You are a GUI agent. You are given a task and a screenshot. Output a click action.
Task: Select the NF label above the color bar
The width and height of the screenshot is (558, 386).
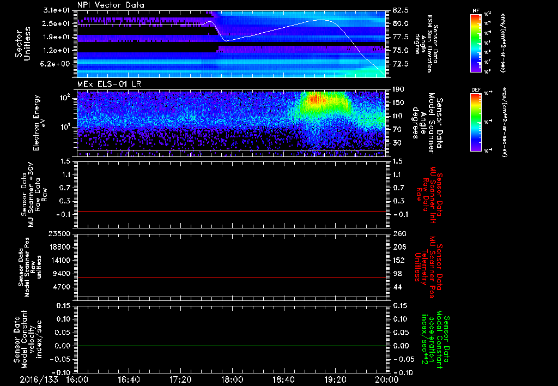(476, 11)
